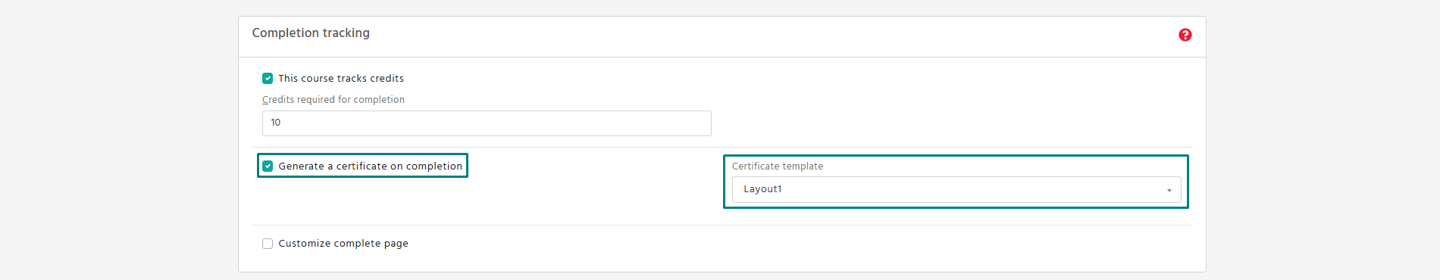Click the Credits required for completion label
The height and width of the screenshot is (280, 1440).
(x=333, y=99)
